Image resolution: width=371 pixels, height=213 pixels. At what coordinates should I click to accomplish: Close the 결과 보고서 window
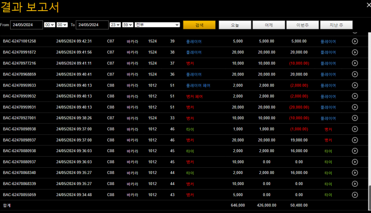click(369, 5)
